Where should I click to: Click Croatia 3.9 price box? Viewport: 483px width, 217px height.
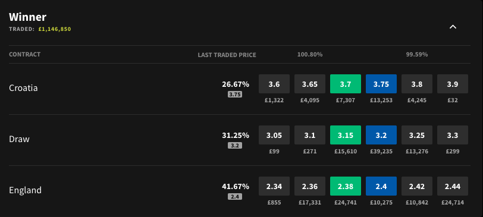(x=453, y=84)
